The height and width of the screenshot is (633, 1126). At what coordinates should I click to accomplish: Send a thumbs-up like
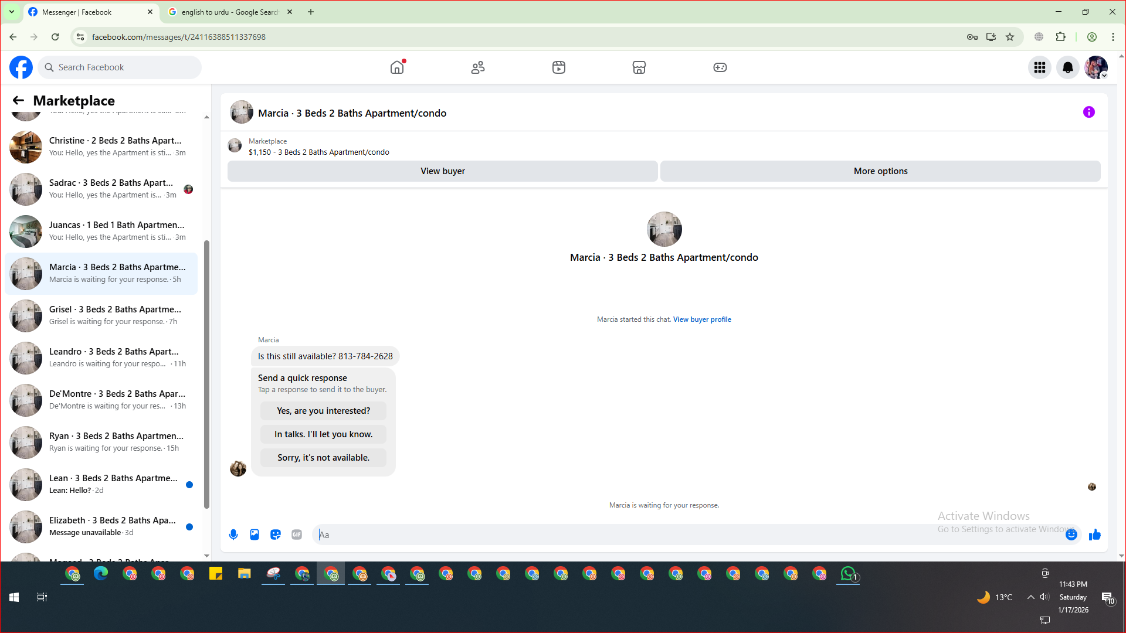coord(1094,535)
